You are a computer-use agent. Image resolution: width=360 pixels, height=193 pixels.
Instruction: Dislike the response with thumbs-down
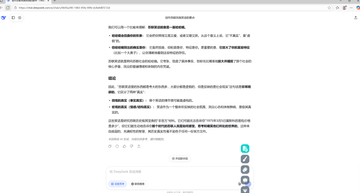pos(132,146)
